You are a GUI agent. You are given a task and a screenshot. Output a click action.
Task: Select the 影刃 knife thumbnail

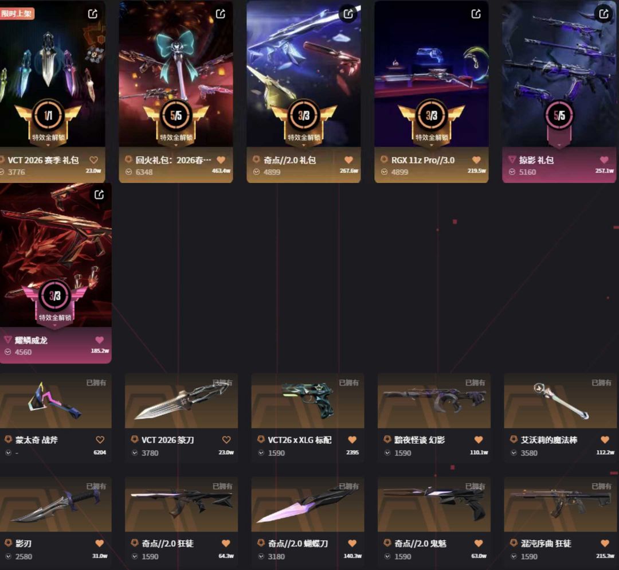click(56, 505)
